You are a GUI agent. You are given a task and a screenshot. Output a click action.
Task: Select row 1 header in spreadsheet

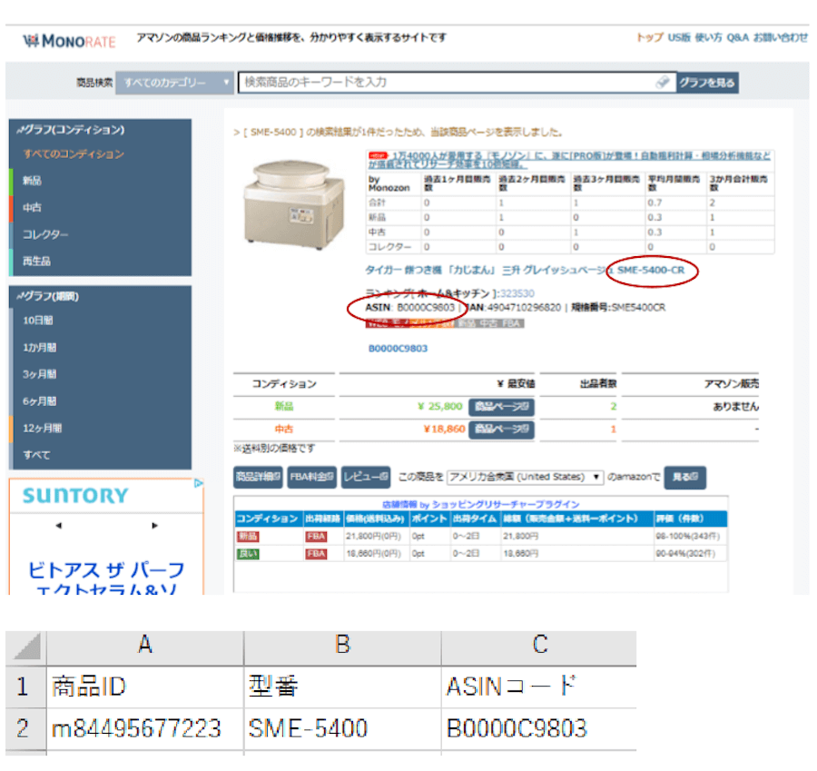26,687
